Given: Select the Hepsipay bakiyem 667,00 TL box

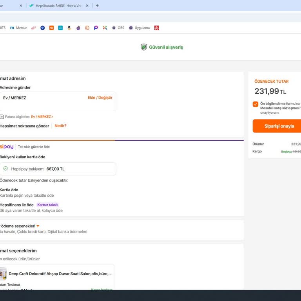Looking at the screenshot, I should click(58, 169).
